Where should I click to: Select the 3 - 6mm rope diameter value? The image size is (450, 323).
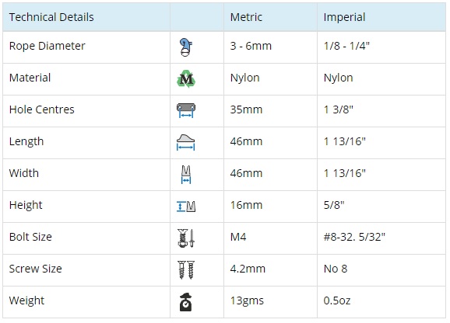coord(251,46)
